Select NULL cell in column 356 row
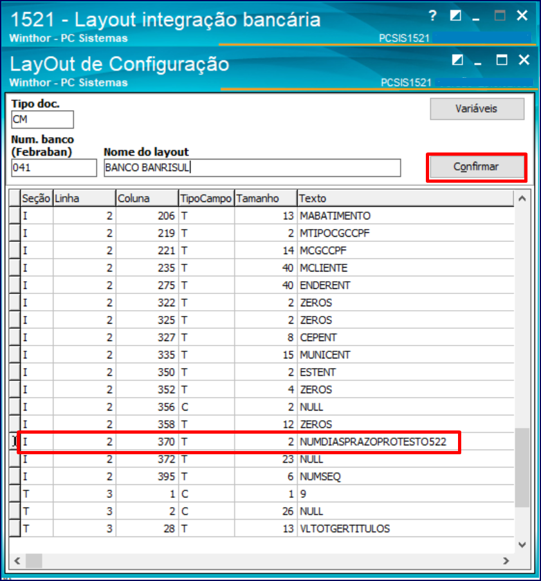541x581 pixels. (405, 407)
